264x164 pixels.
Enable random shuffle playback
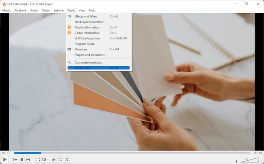click(x=67, y=159)
